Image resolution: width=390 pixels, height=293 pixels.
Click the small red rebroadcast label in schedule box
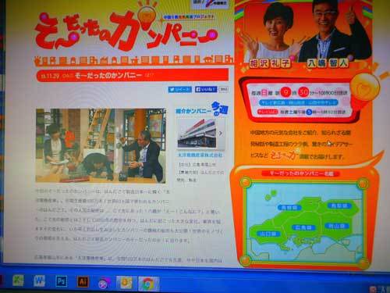268,112
